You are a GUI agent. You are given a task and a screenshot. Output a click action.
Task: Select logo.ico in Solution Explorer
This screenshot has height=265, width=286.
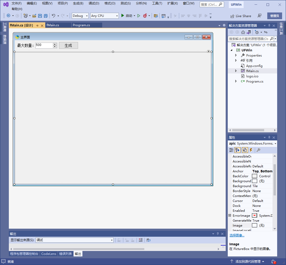pyautogui.click(x=252, y=76)
